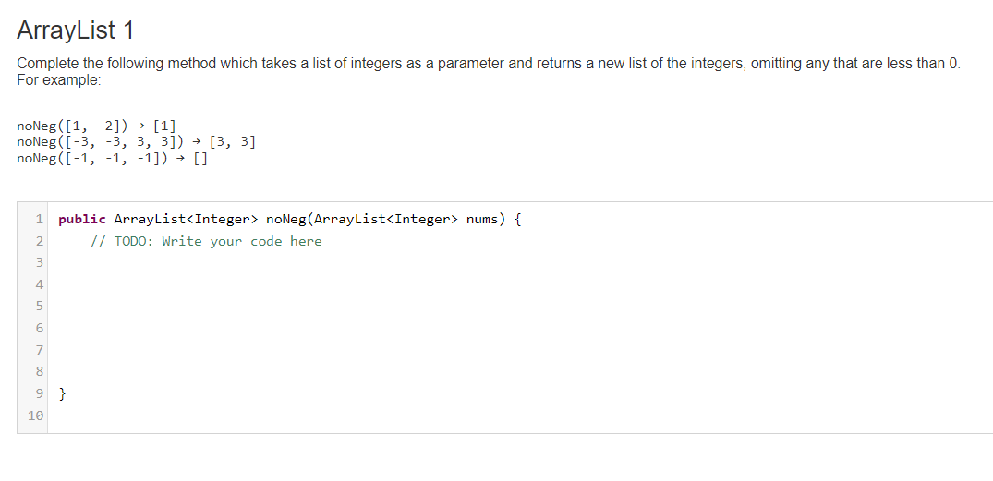
Task: Select line number 9 in gutter
Action: coord(40,393)
